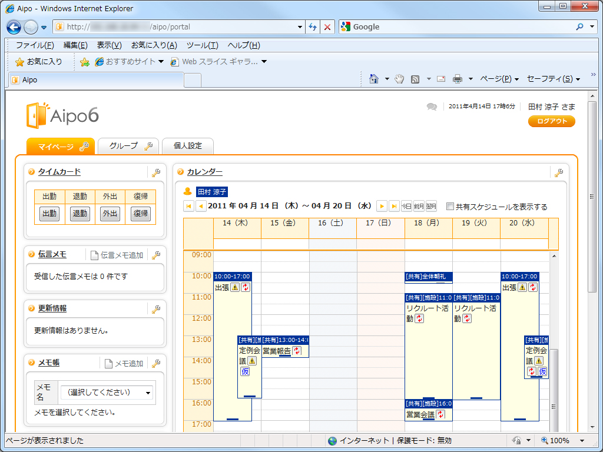603x452 pixels.
Task: Open the message memo portlet settings wrench
Action: 155,255
